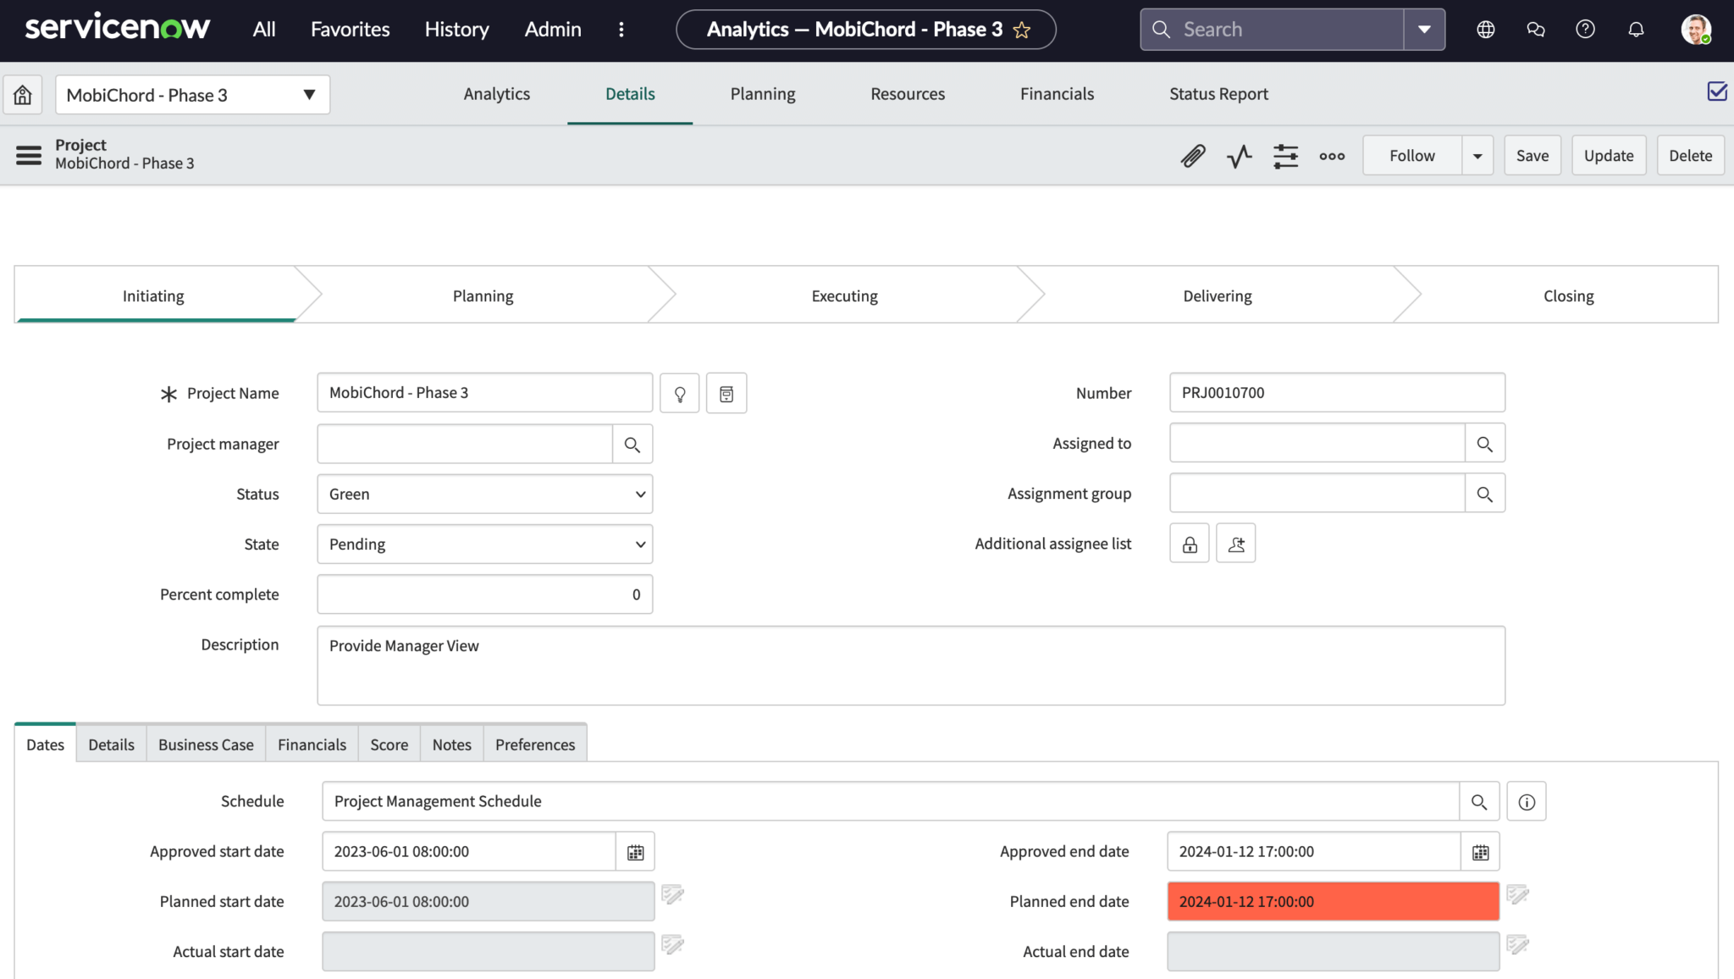Look up Schedule with the search icon
This screenshot has width=1734, height=979.
click(x=1479, y=801)
